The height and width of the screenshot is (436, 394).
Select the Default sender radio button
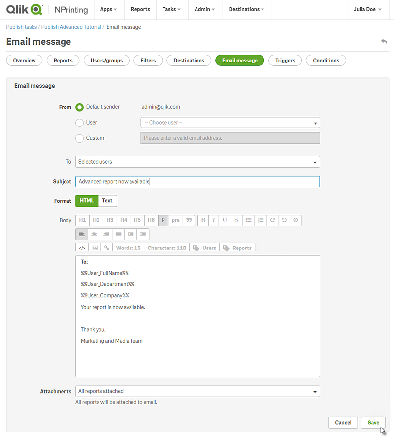79,107
